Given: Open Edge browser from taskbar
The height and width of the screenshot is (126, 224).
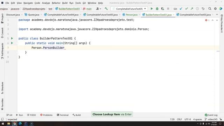Looking at the screenshot, I should point(20,124).
